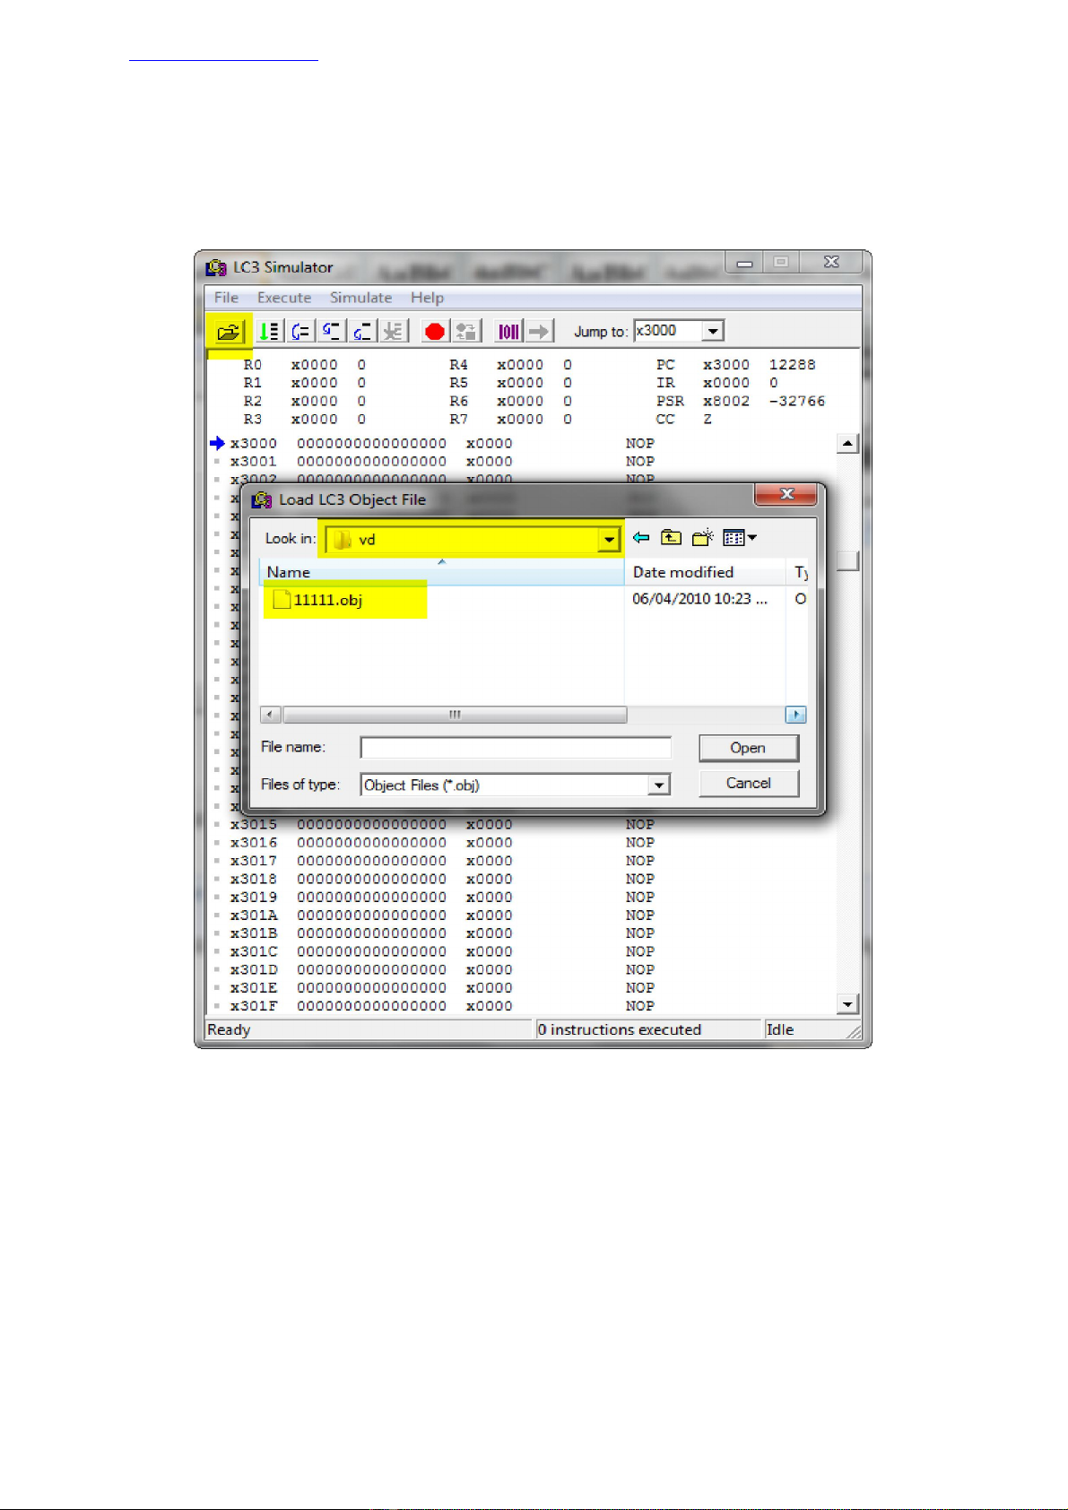
Task: Close the Load LC3 Object File dialog
Action: [786, 495]
